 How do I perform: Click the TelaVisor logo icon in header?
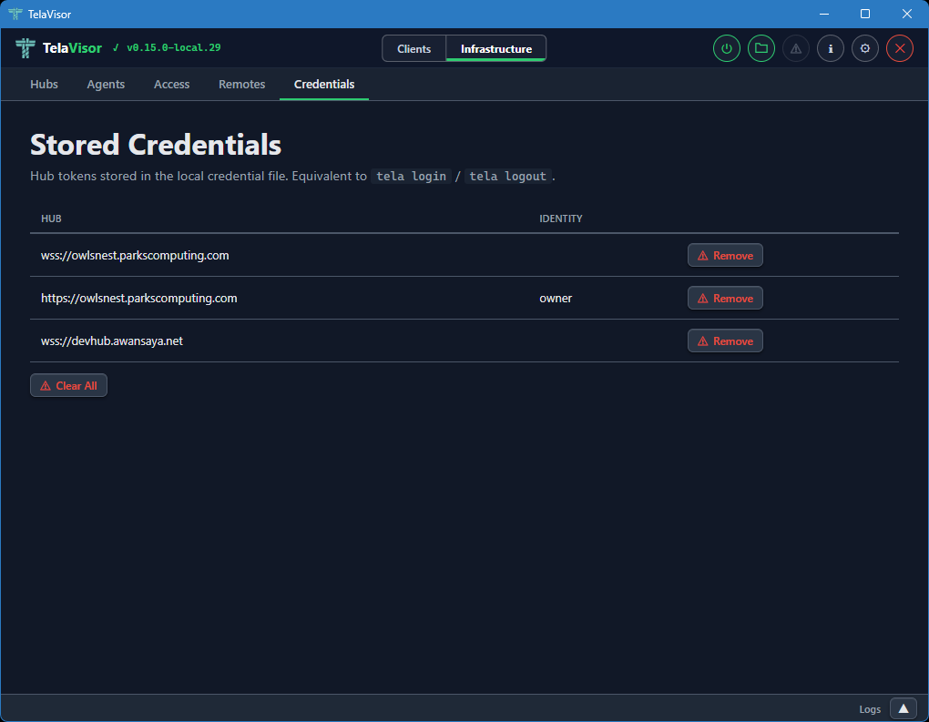25,48
